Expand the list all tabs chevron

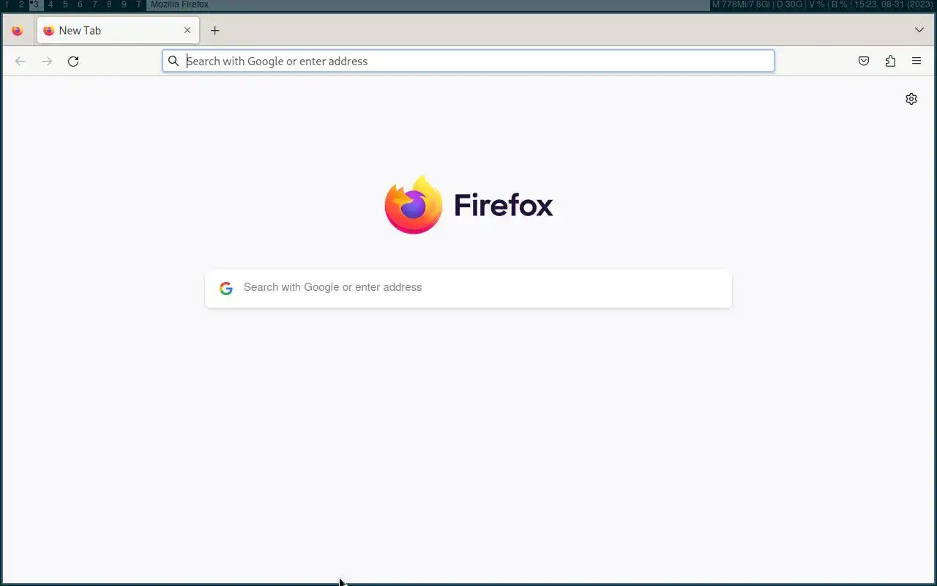tap(919, 30)
